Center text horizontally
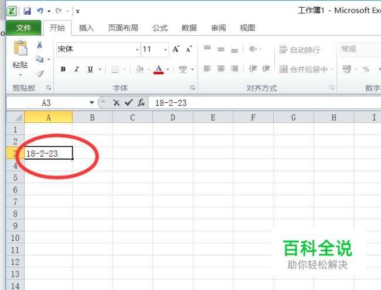 click(x=221, y=69)
